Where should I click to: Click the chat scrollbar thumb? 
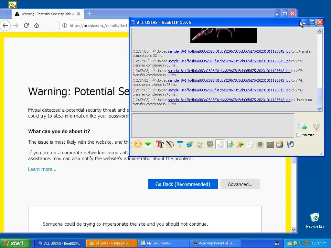tap(319, 97)
